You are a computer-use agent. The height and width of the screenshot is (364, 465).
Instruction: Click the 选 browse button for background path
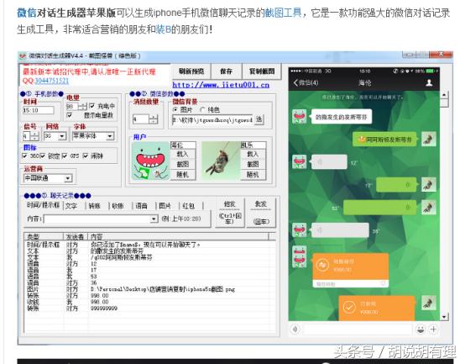[x=259, y=119]
